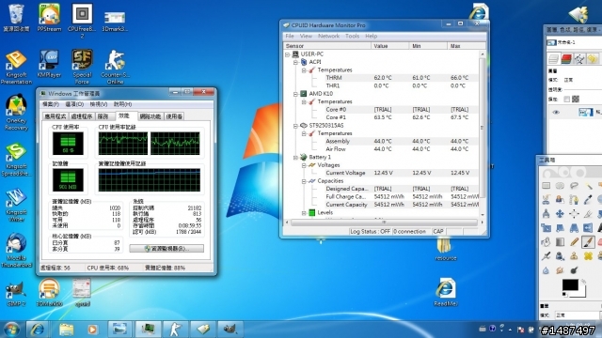
Task: Select the Heal tool in GIMP toolbox
Action: (x=588, y=256)
